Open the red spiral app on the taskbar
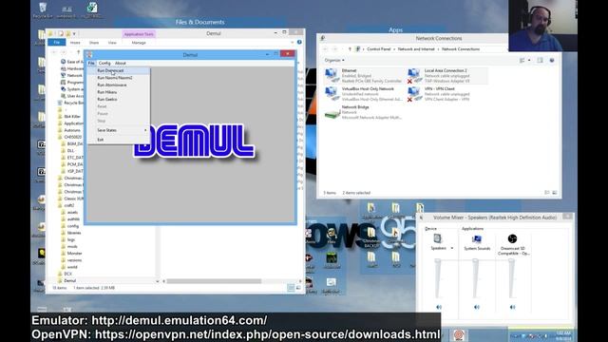608x342 pixels. (459, 334)
